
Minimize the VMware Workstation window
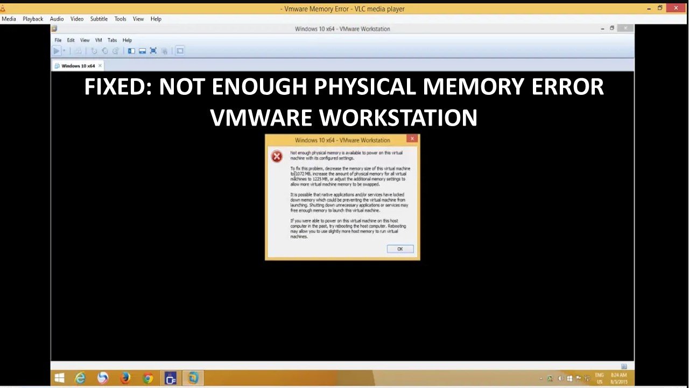602,29
